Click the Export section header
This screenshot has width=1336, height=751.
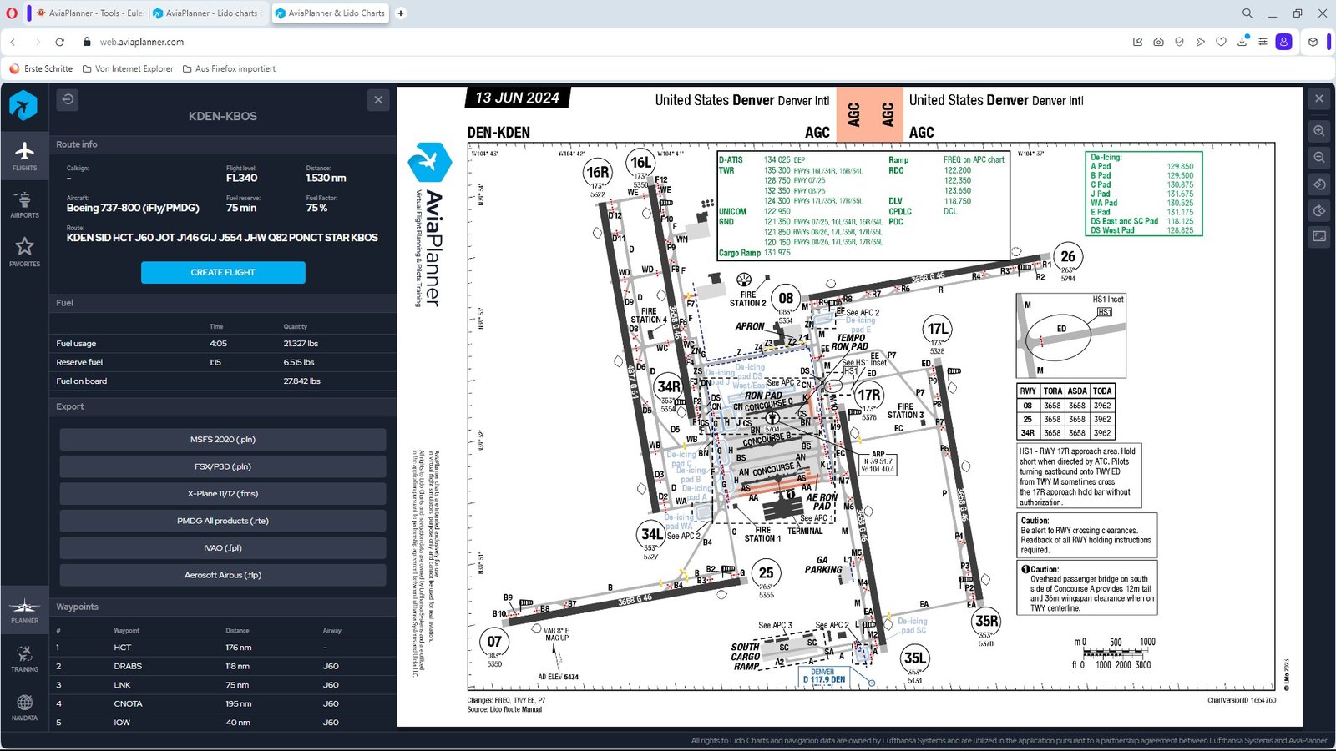tap(223, 406)
